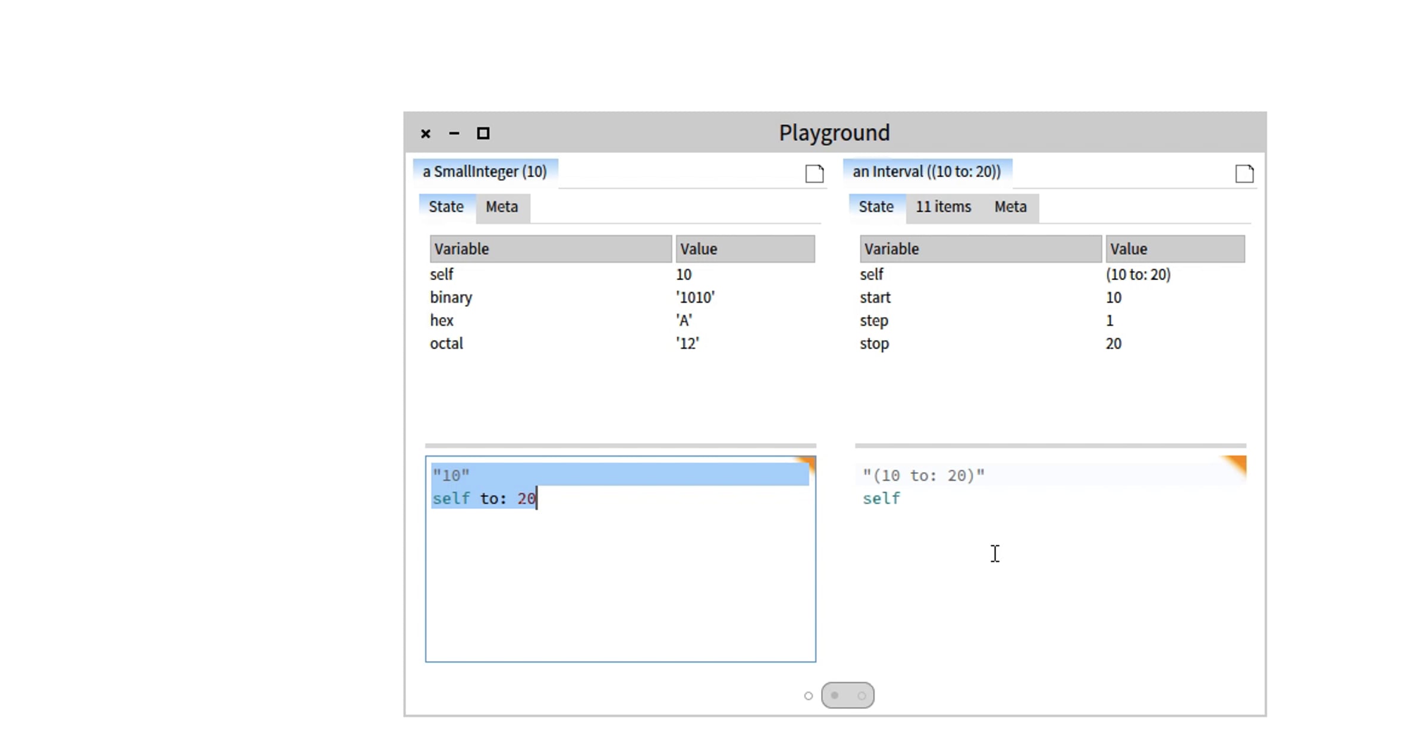This screenshot has width=1427, height=751.
Task: Click orange corner triangle in left code editor
Action: (807, 463)
